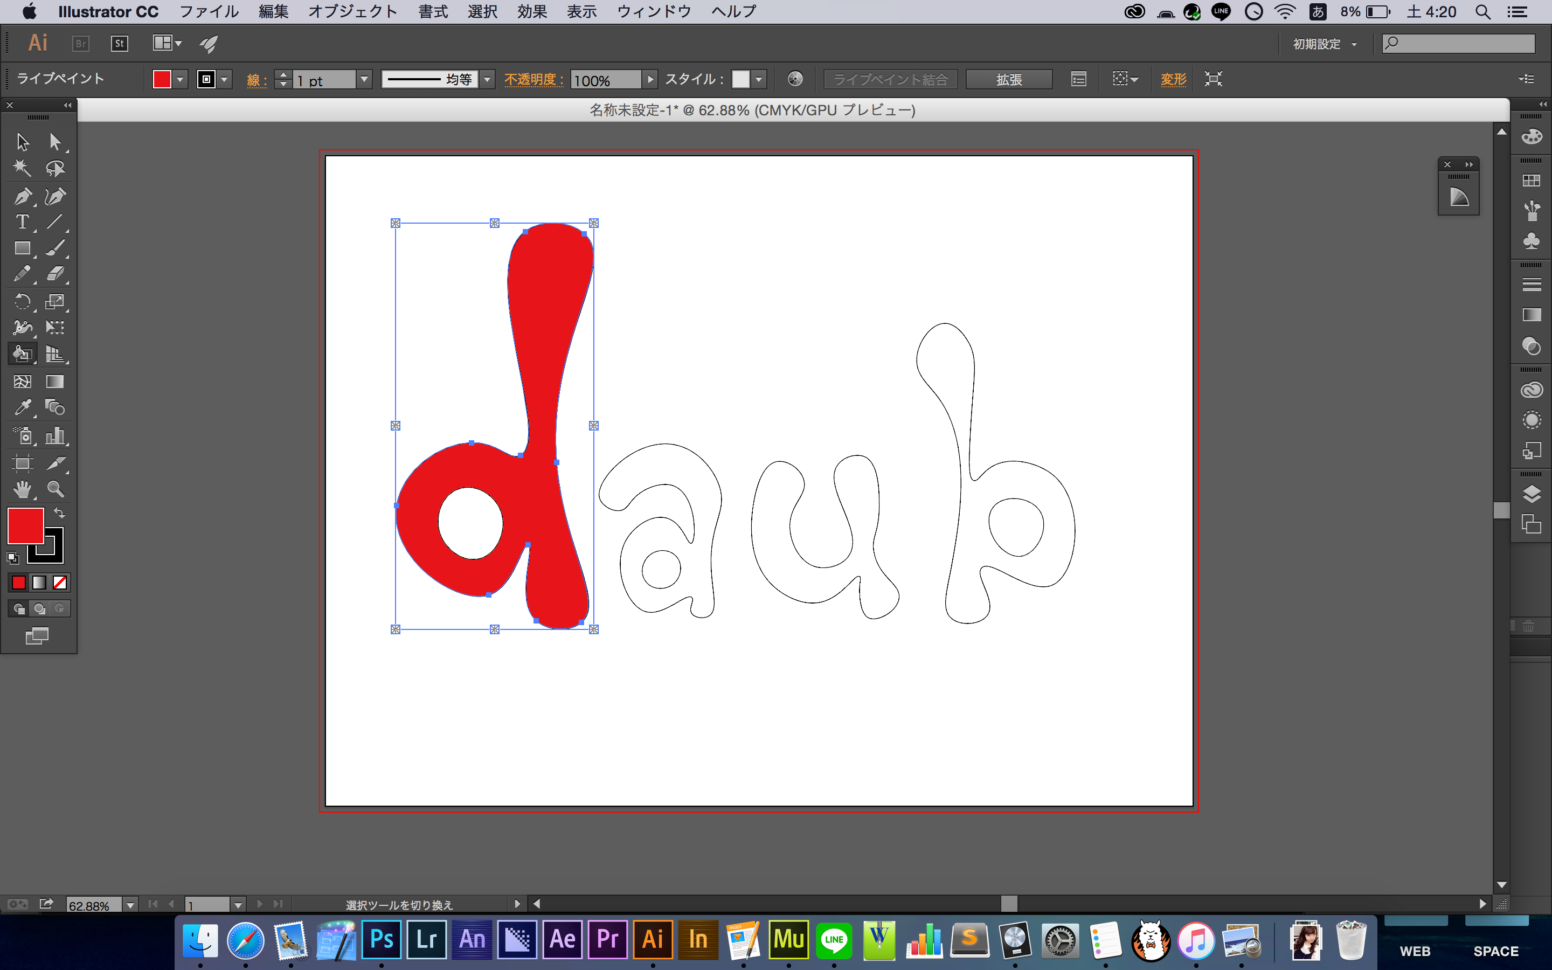Screen dimensions: 1552x970
Task: Expand the stroke weight dropdown
Action: pos(364,79)
